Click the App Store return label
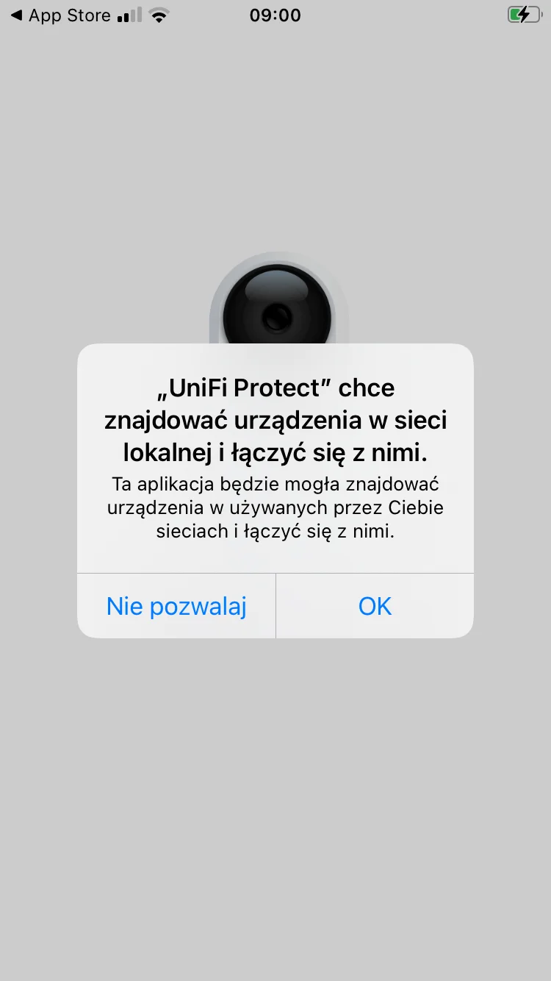551x981 pixels. click(x=70, y=15)
